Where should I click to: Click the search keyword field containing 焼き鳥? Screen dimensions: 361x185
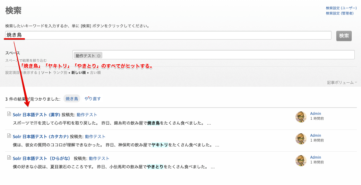coord(168,35)
